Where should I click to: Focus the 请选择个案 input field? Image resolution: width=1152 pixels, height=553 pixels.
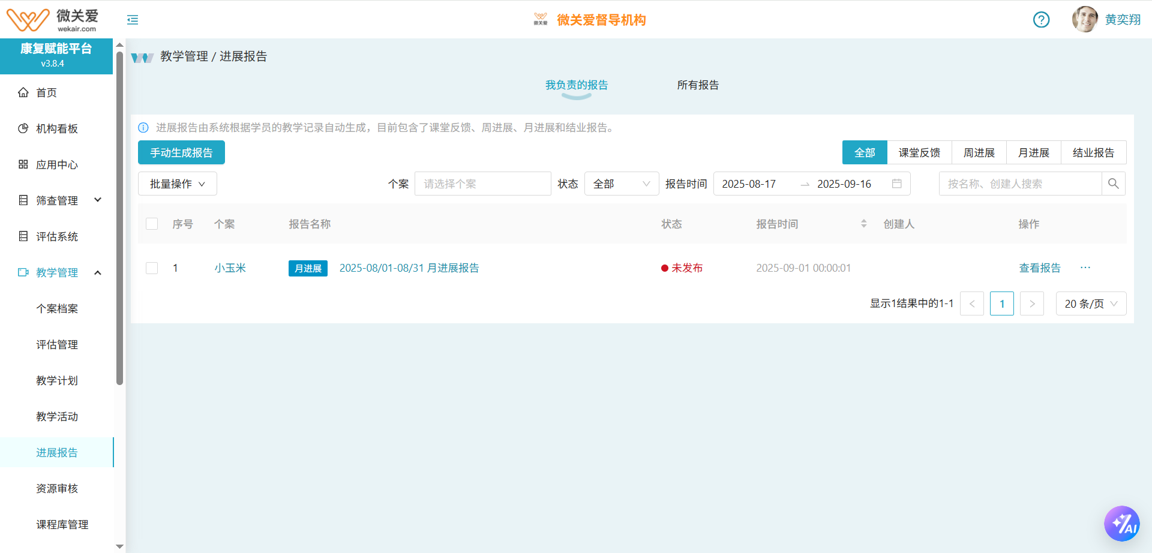(482, 184)
